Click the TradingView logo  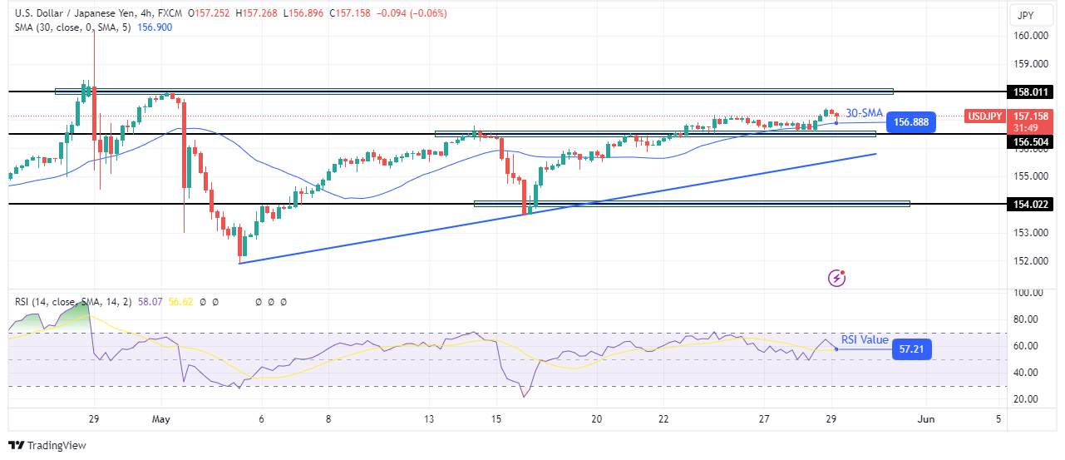[47, 445]
